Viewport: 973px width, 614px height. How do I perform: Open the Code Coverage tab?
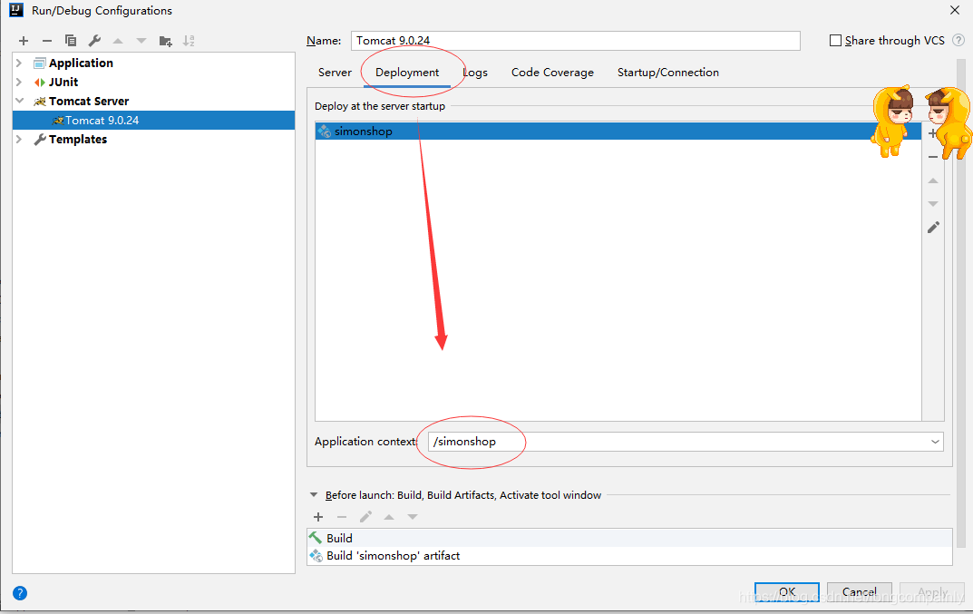pos(552,73)
